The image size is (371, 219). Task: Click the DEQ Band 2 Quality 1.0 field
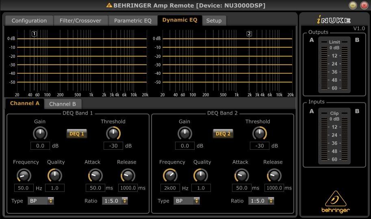pyautogui.click(x=201, y=188)
